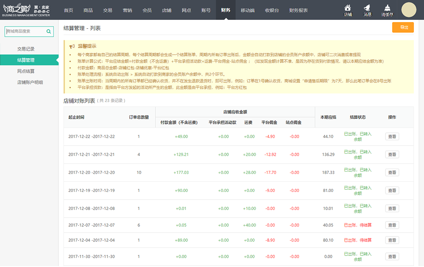The width and height of the screenshot is (424, 267).
Task: Open the 消息 notification bell icon
Action: [x=367, y=10]
